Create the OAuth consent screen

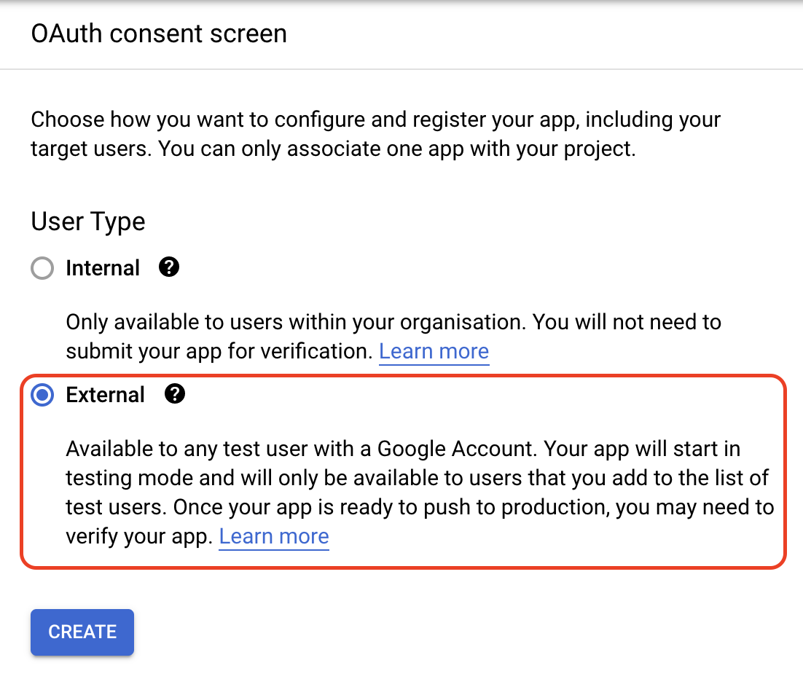[x=82, y=632]
